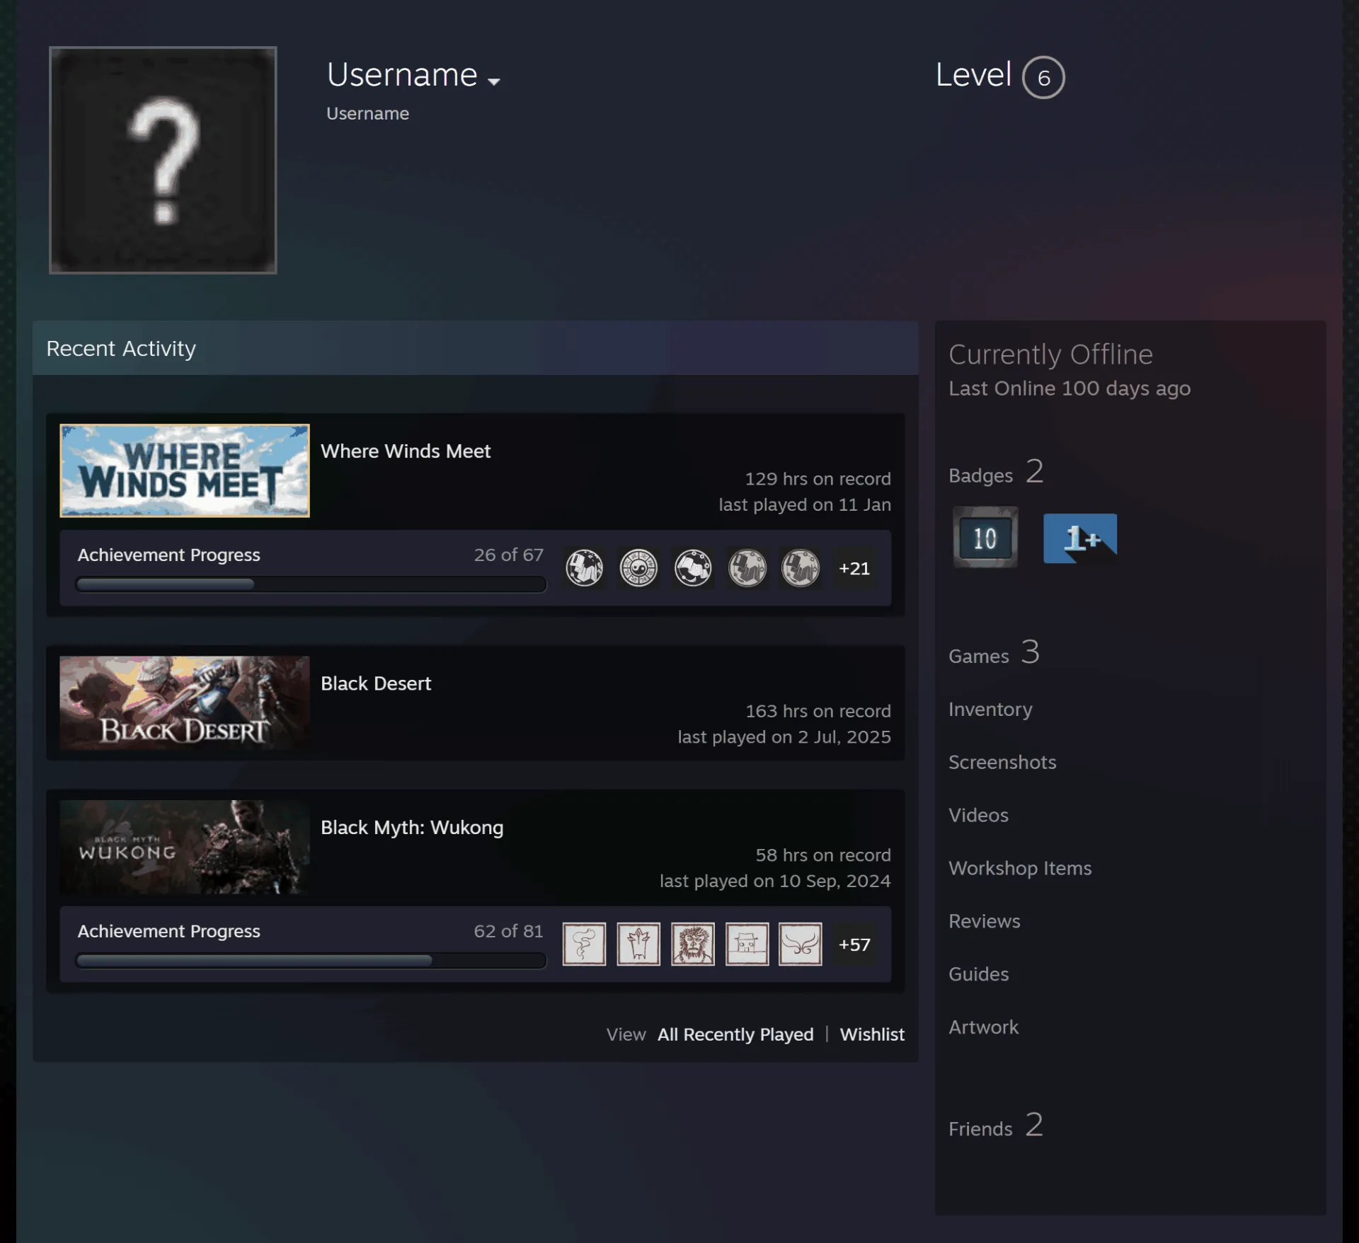Image resolution: width=1359 pixels, height=1243 pixels.
Task: View fifth Where Winds Meet achievement icon
Action: coord(801,567)
